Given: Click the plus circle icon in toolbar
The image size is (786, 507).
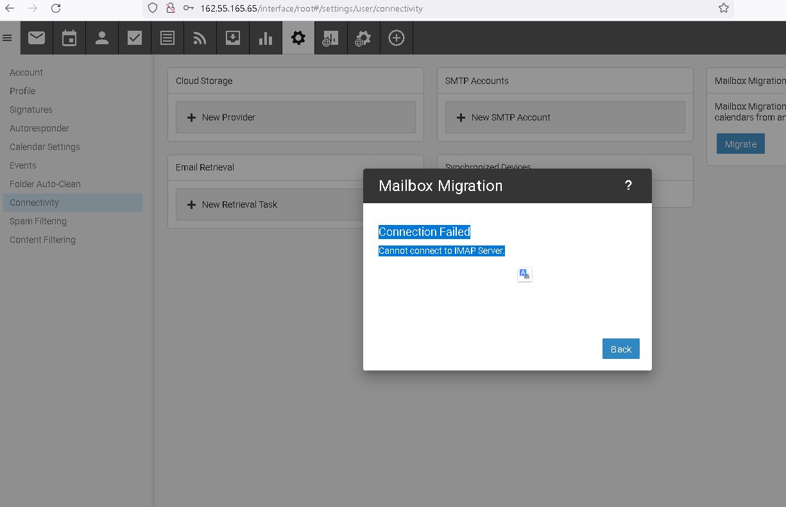Looking at the screenshot, I should point(397,38).
